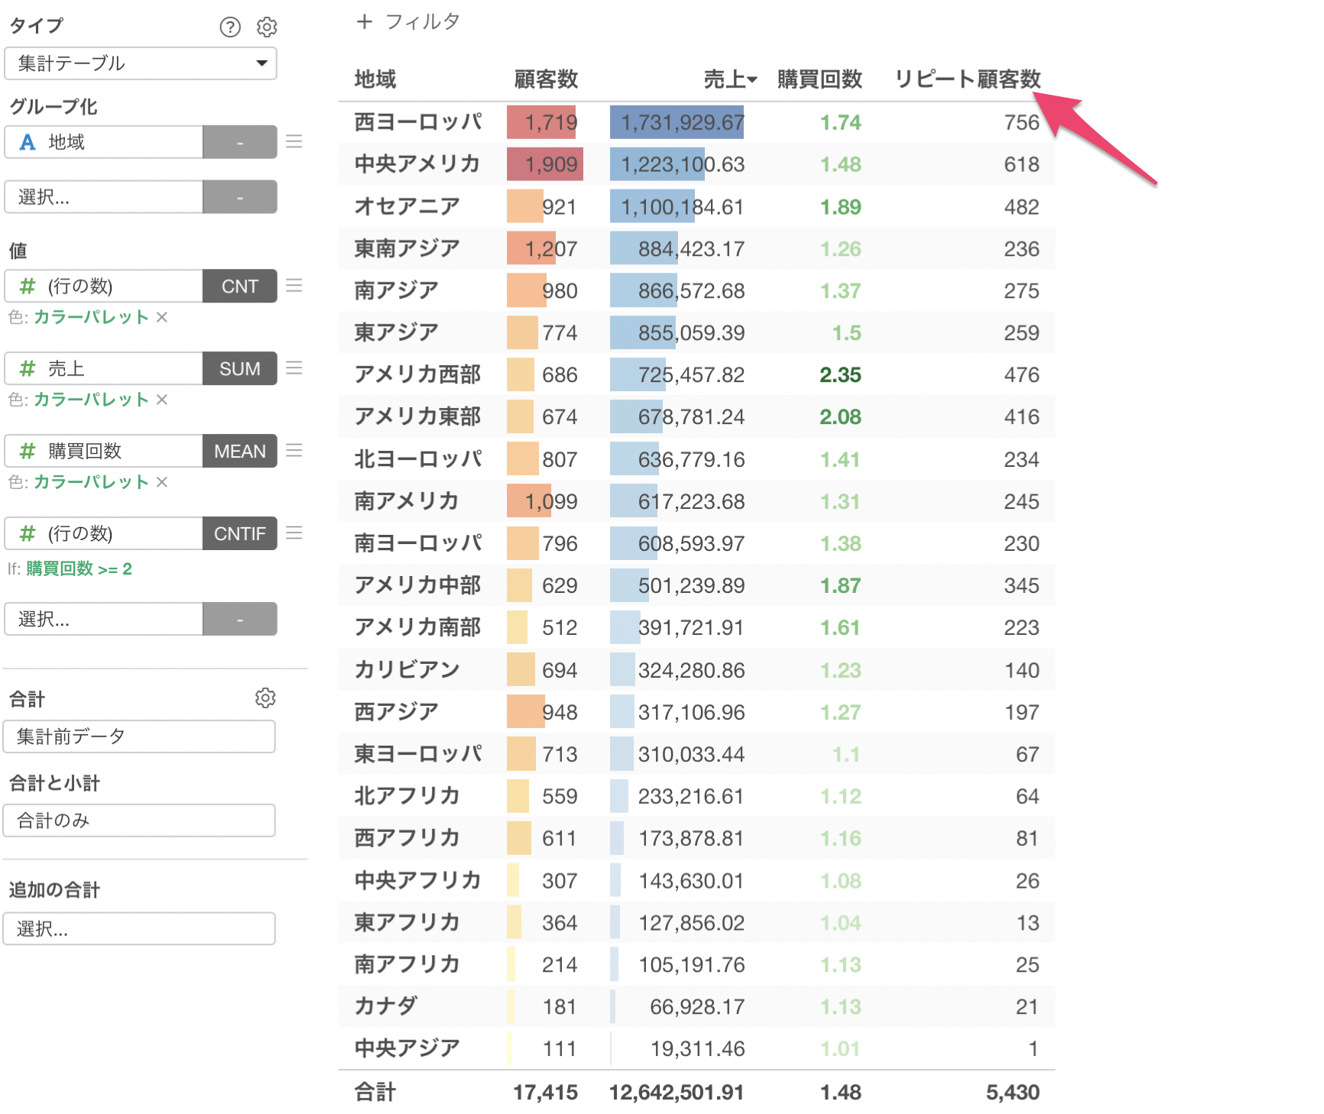Open the MEAN aggregation function menu
The image size is (1324, 1114).
240,451
